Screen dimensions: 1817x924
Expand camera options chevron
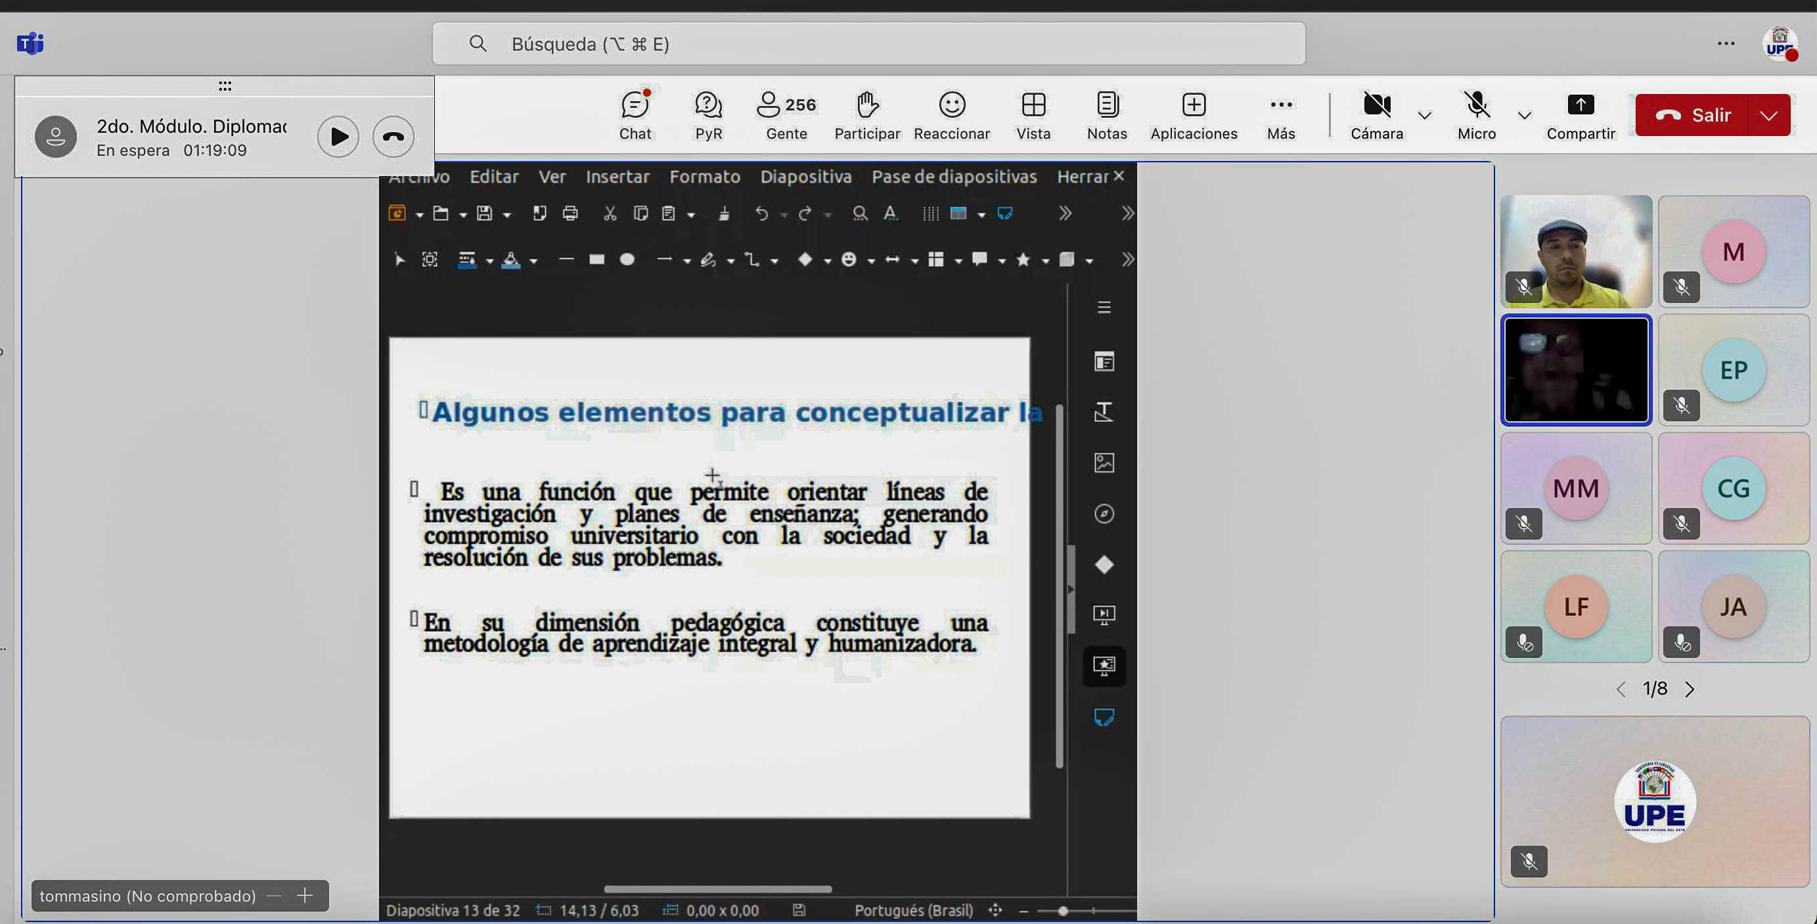click(1424, 116)
